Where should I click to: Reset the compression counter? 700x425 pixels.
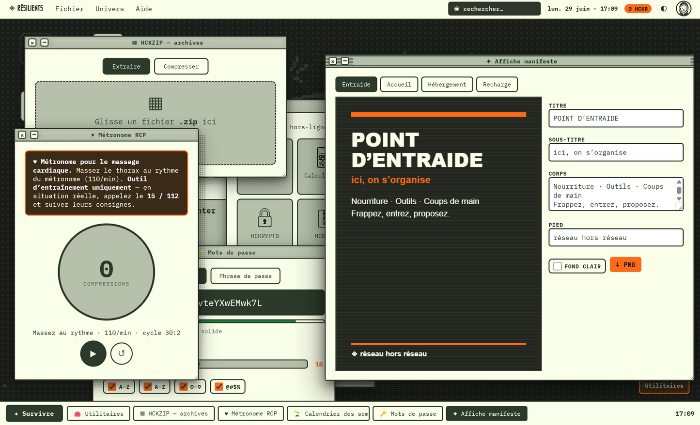(x=122, y=353)
